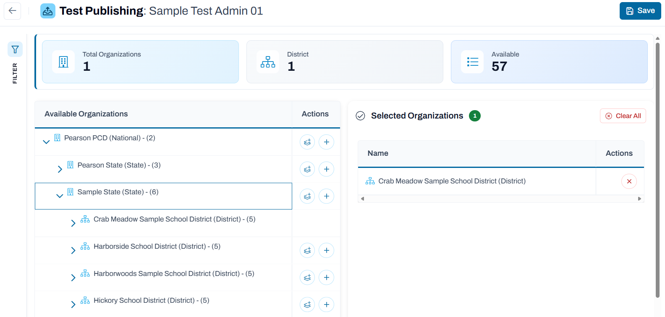Add Pearson State plus button
Screen dimensions: 665x317
tap(326, 169)
